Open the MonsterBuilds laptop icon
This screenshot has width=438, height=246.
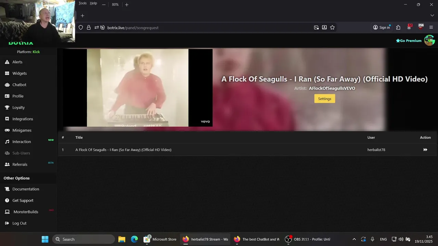pos(7,212)
